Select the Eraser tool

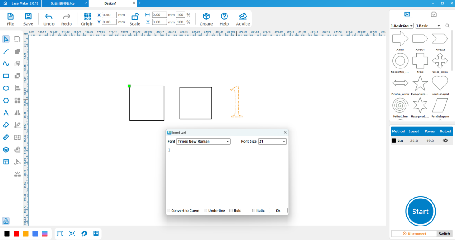(6, 125)
